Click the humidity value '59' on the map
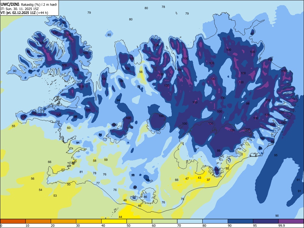The image size is (304, 228). pos(106,160)
